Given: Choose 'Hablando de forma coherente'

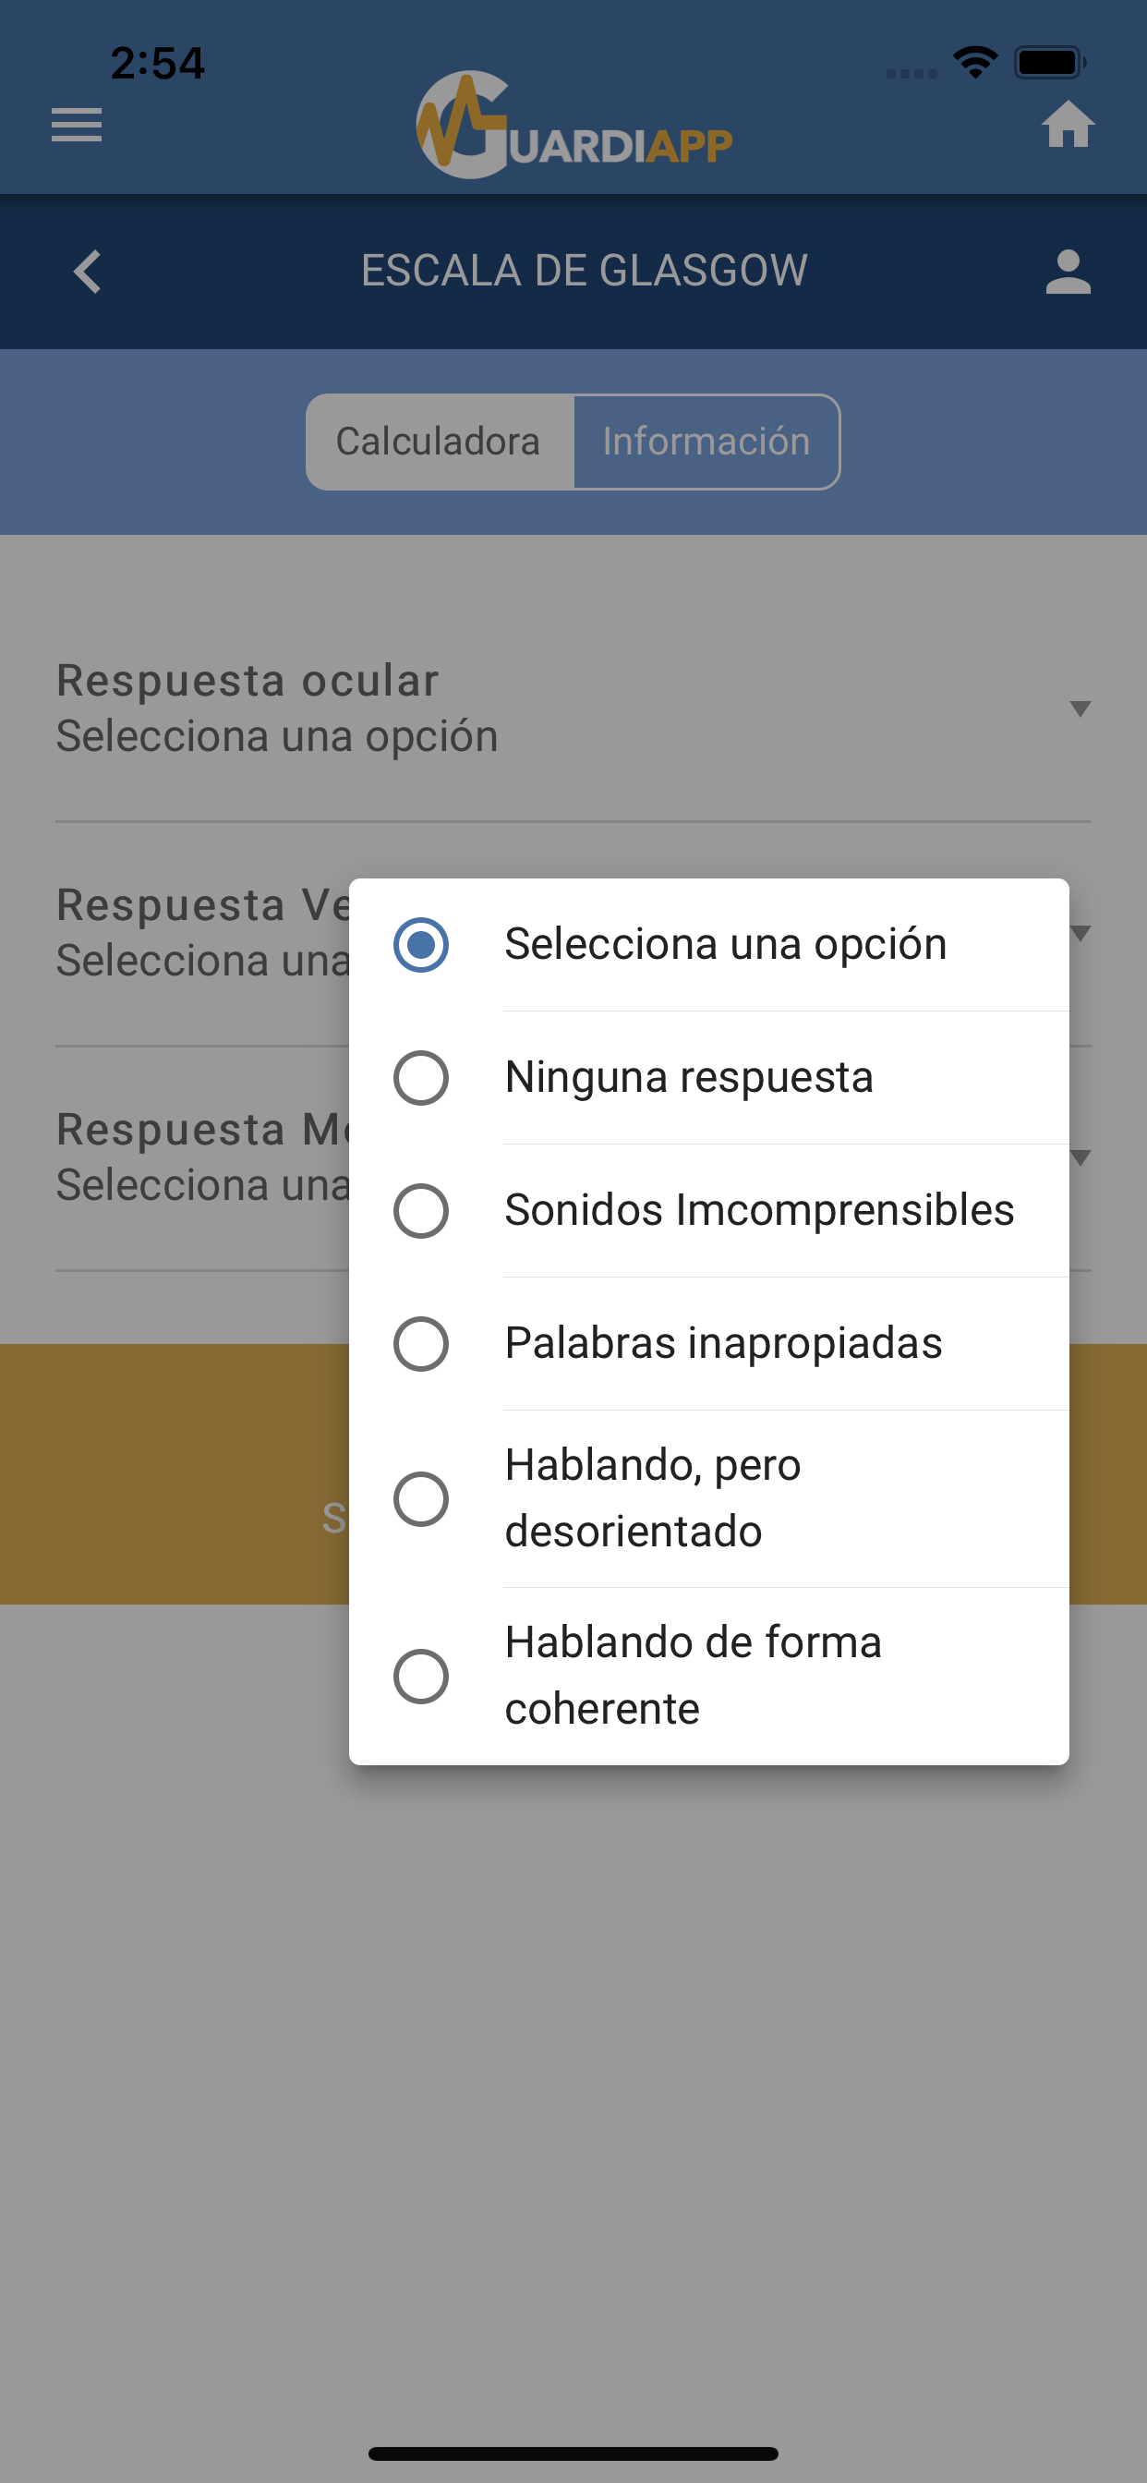Looking at the screenshot, I should point(421,1677).
